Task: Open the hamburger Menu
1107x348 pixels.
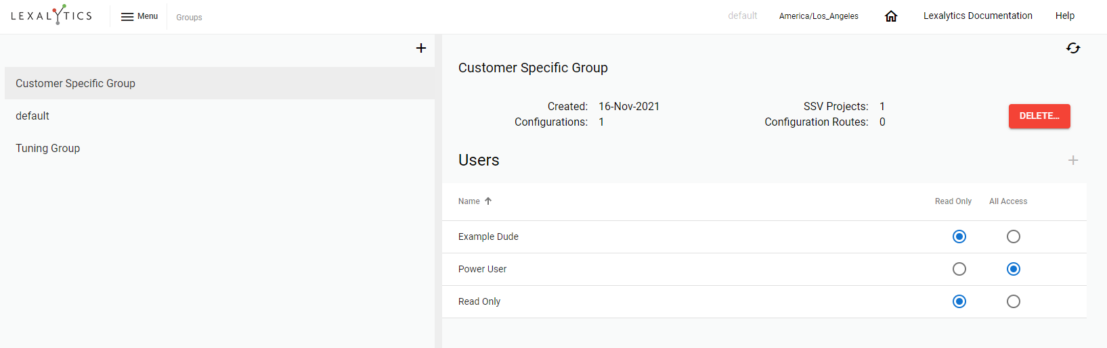Action: tap(139, 16)
